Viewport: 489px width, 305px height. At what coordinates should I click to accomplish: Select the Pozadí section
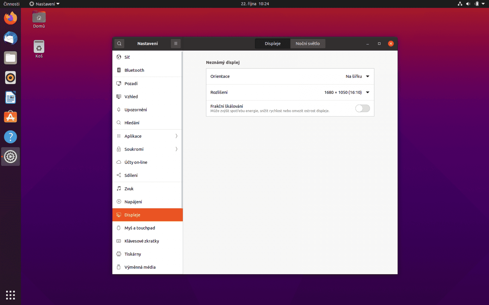pyautogui.click(x=131, y=83)
